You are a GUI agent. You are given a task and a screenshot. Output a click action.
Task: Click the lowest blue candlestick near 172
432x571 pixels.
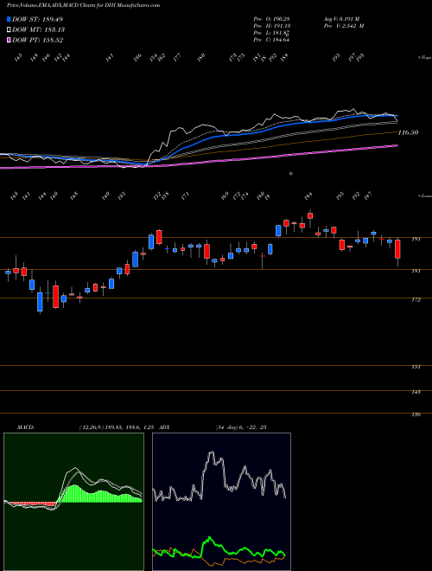(x=40, y=302)
